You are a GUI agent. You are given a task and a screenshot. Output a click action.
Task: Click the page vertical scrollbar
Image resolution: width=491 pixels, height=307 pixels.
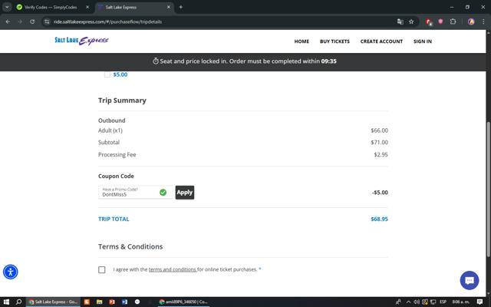coord(488,190)
